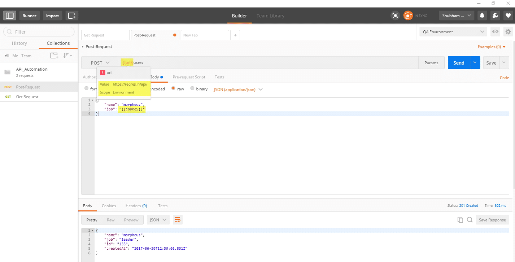Open the Get Request tab
Screen dimensions: 515x262
(x=105, y=35)
